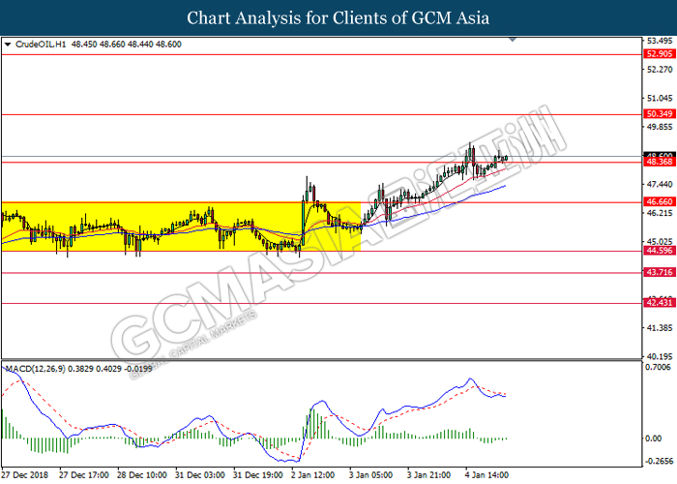The image size is (677, 484).
Task: Click the 31 Dec 19:00 time label
Action: coord(258,475)
